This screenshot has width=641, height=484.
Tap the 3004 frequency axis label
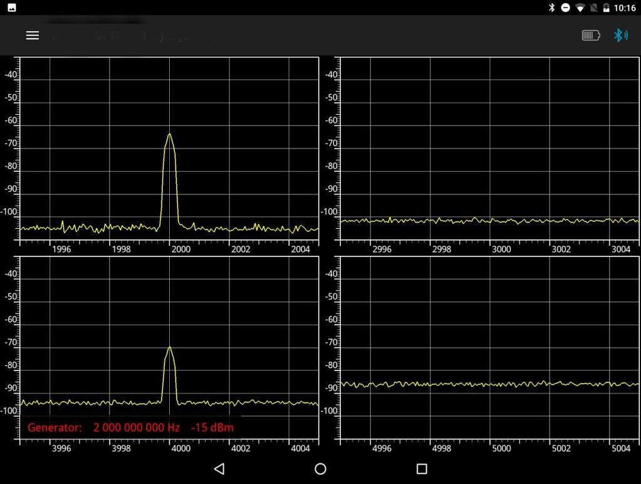point(620,249)
